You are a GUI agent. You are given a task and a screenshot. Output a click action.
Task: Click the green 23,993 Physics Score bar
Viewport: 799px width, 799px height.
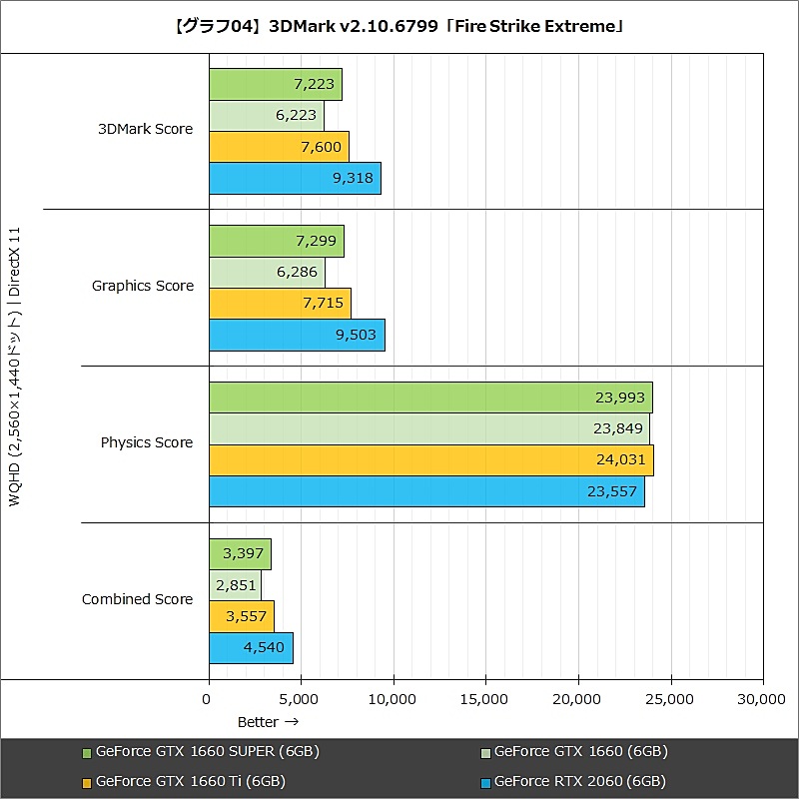[x=429, y=397]
